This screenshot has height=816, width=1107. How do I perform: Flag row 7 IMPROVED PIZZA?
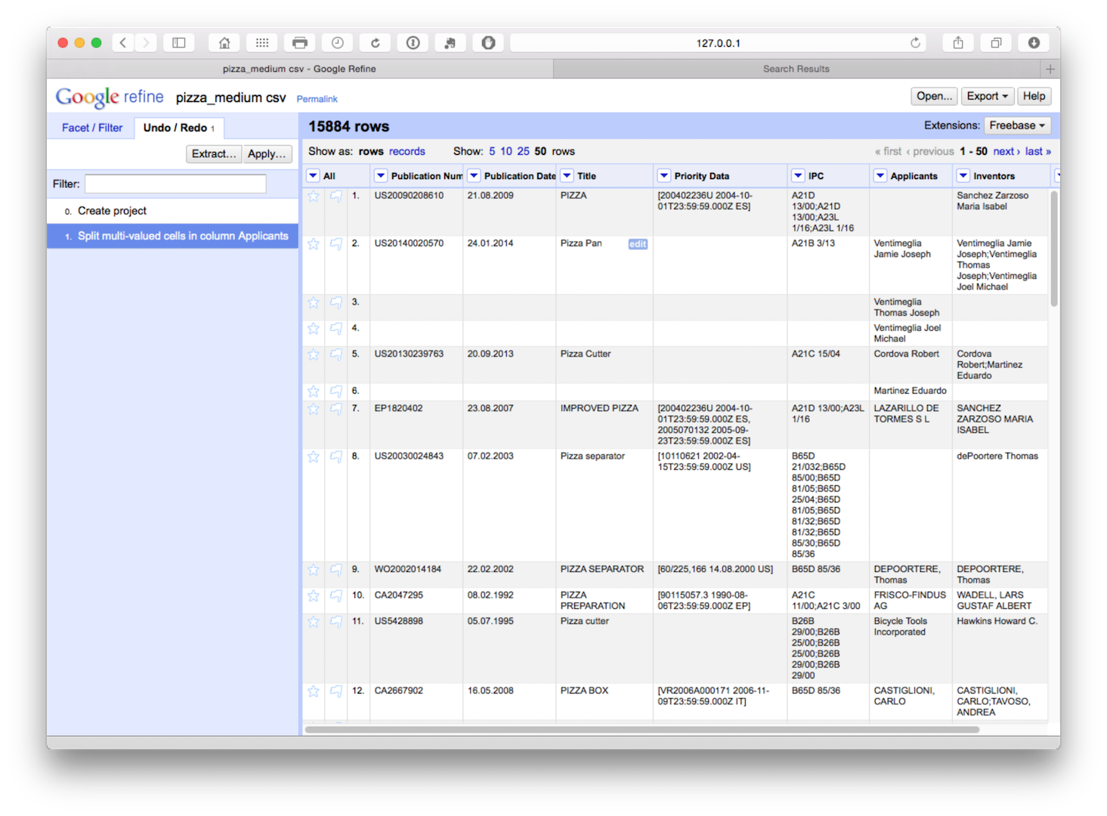pos(336,409)
